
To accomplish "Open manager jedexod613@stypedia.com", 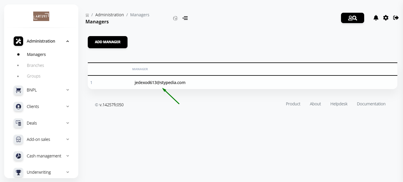I will pyautogui.click(x=160, y=83).
